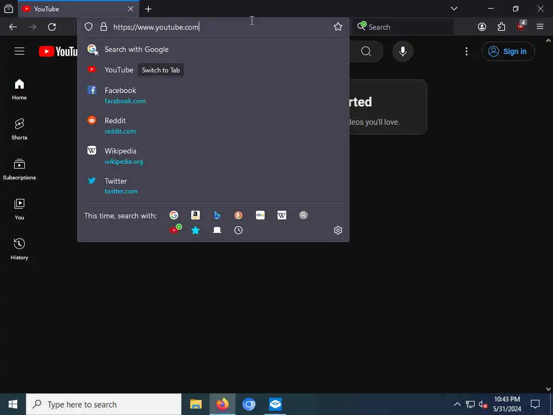Open the extensions puzzle icon

[x=501, y=27]
